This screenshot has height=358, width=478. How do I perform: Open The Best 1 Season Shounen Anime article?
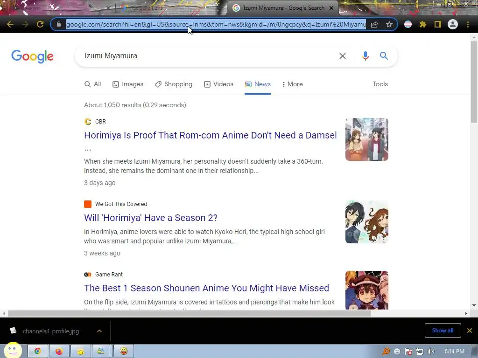click(206, 288)
